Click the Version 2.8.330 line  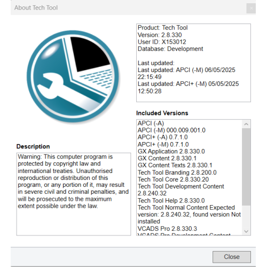pos(160,35)
